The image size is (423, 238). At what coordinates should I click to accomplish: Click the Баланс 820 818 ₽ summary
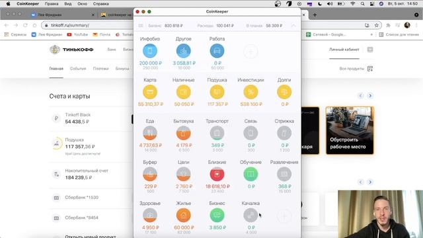tap(165, 26)
